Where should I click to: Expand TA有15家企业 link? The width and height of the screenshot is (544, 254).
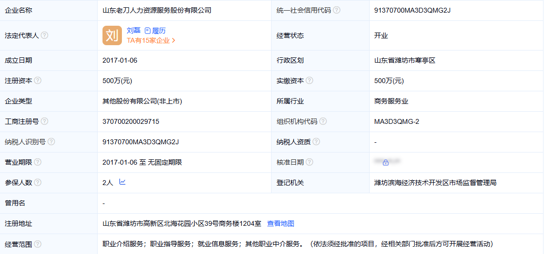151,40
